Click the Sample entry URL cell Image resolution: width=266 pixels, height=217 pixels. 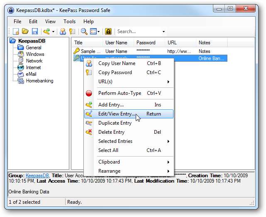tap(179, 51)
